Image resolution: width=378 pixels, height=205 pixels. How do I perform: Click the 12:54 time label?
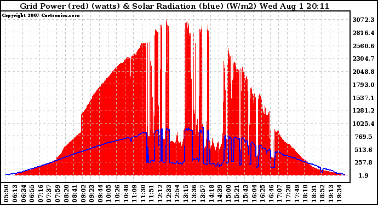click(x=177, y=194)
